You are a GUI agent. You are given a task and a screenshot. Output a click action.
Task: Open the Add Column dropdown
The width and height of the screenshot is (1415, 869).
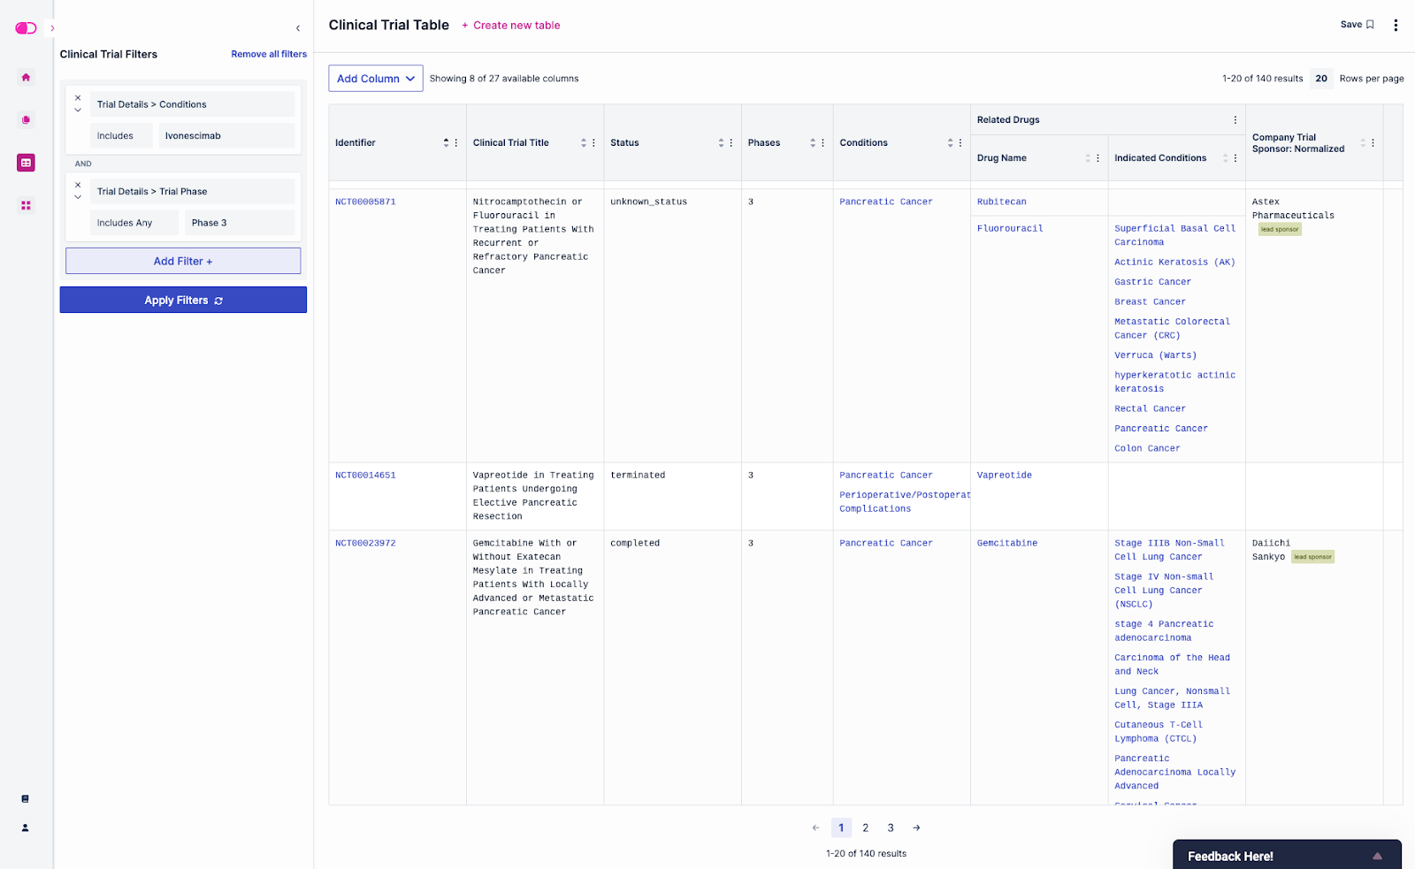(375, 79)
